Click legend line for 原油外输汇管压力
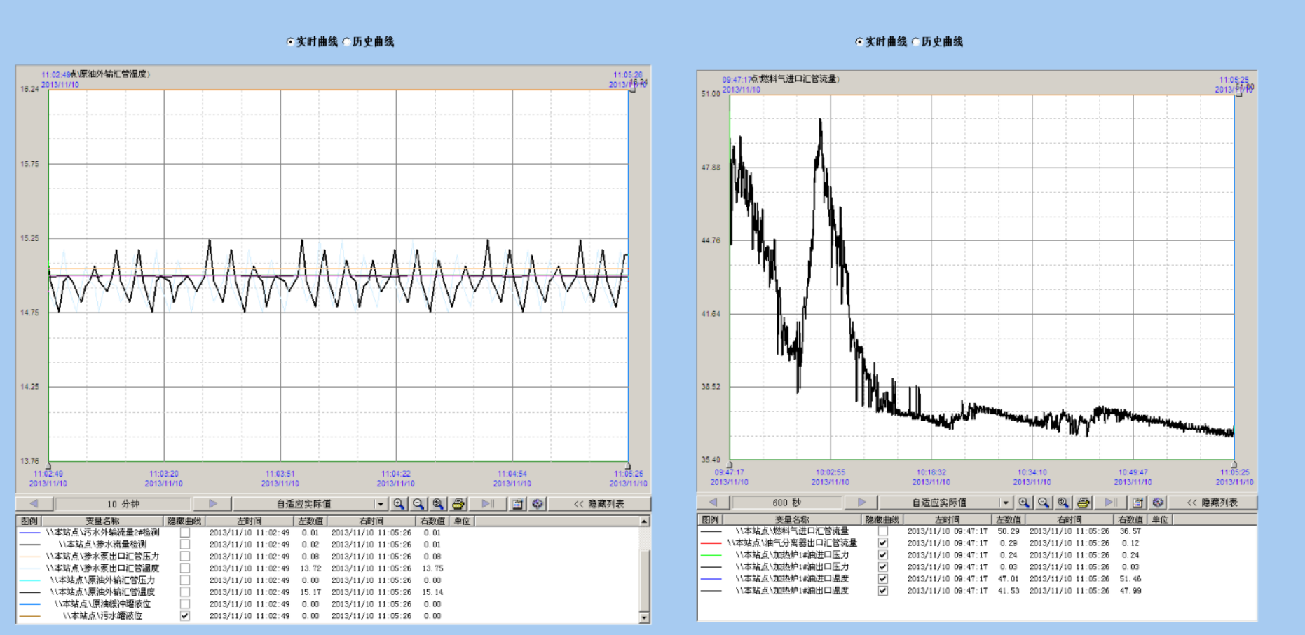 pos(29,580)
